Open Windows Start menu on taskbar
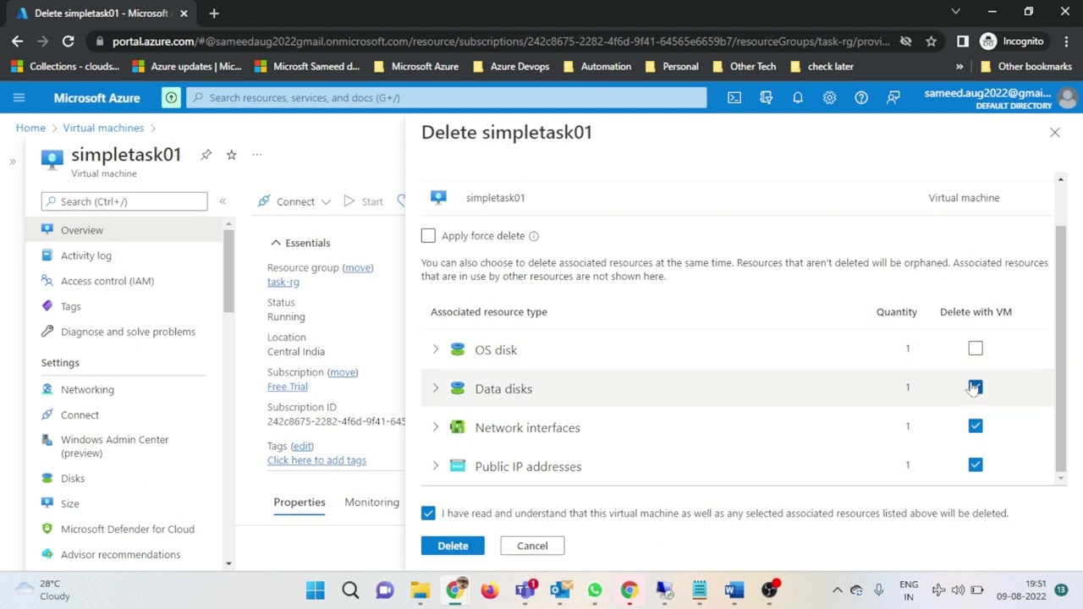This screenshot has width=1083, height=609. click(x=316, y=590)
